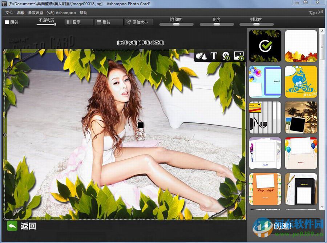Toggle the 反转 flip effect
The image size is (327, 243).
(x=109, y=22)
